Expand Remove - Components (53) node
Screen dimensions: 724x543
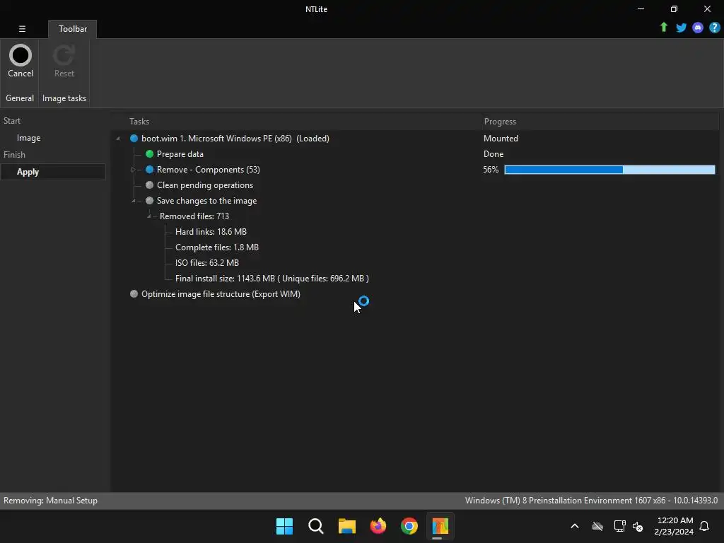(134, 170)
